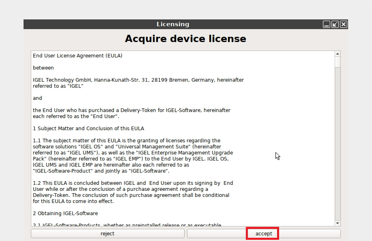Click the EULA scrollbar thumb

338,62
